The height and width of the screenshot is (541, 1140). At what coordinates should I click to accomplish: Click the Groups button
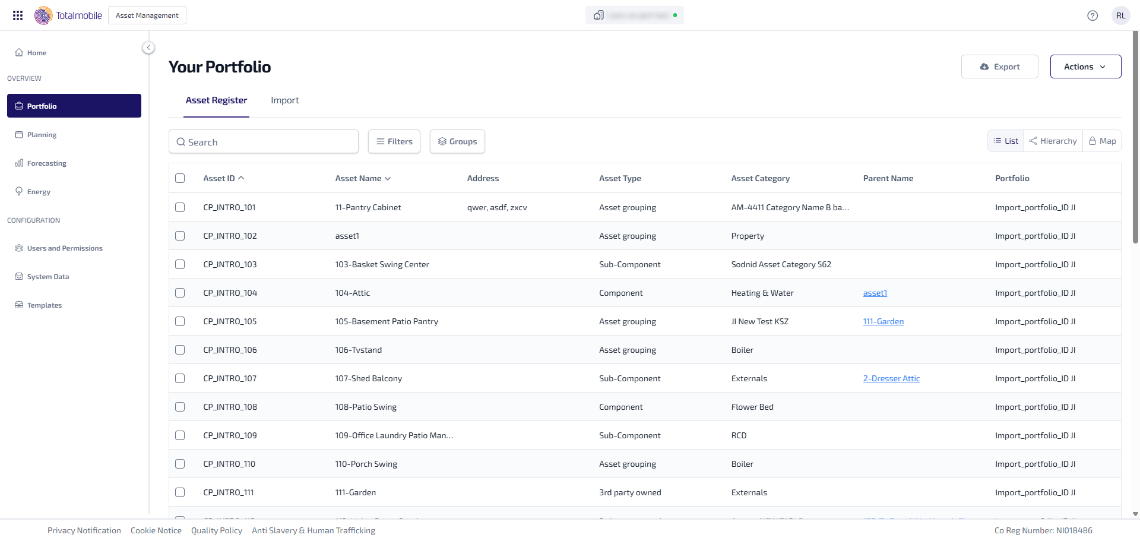pos(457,141)
